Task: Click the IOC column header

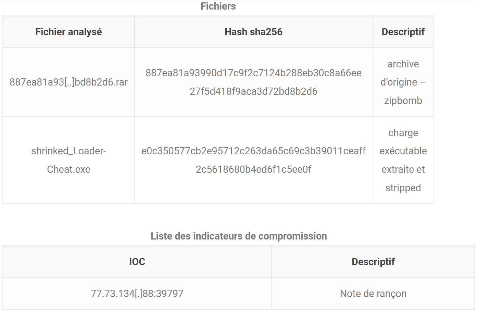Action: tap(137, 262)
